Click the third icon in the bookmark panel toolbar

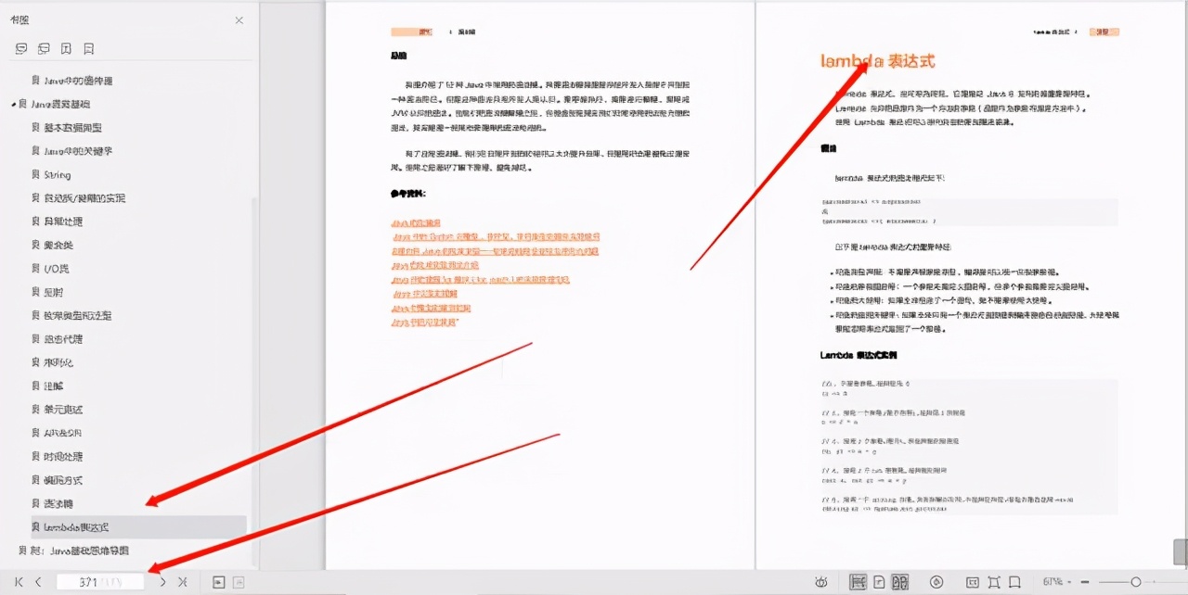click(x=66, y=48)
